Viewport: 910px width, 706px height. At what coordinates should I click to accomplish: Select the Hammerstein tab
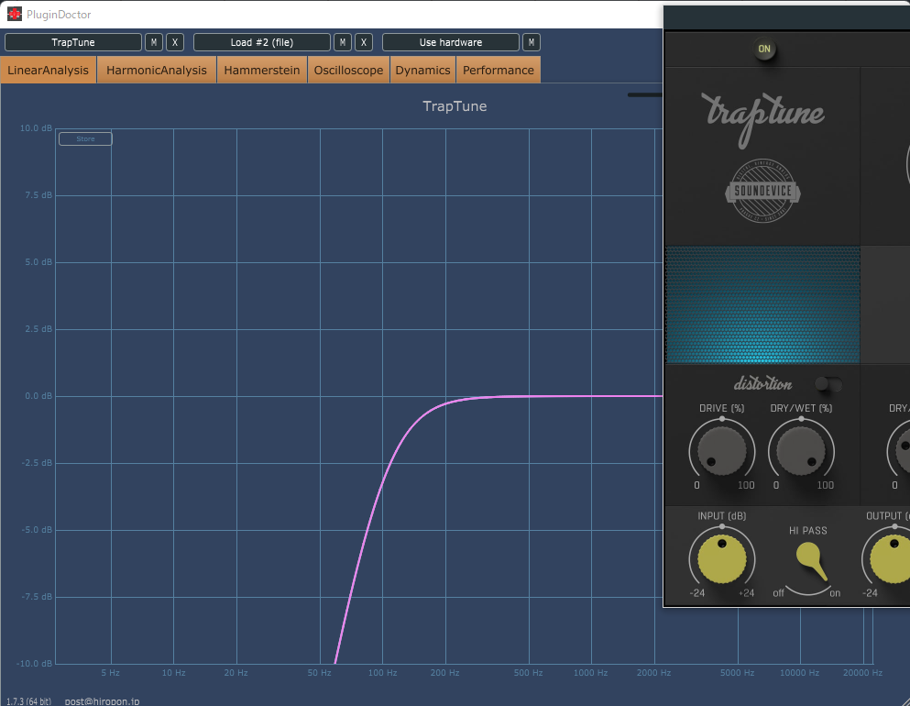[x=262, y=71]
